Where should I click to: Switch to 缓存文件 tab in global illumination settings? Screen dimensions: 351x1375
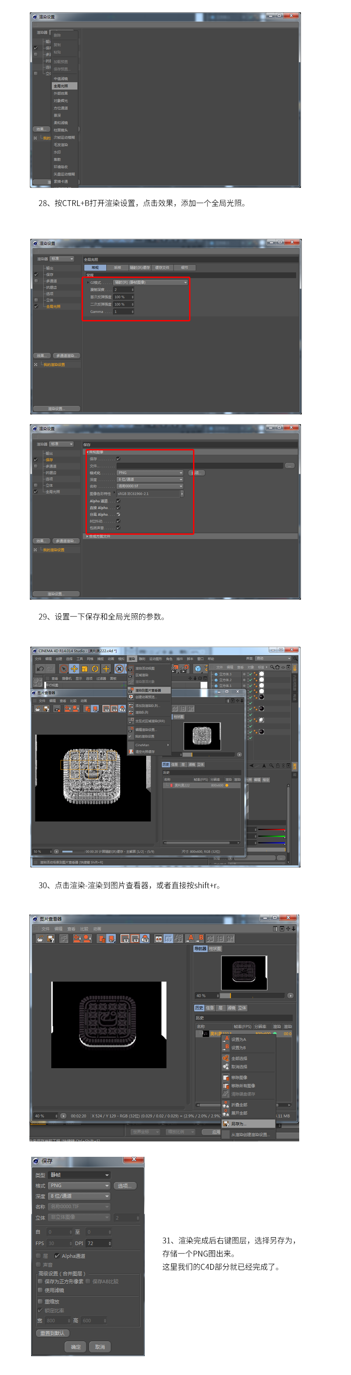click(162, 267)
